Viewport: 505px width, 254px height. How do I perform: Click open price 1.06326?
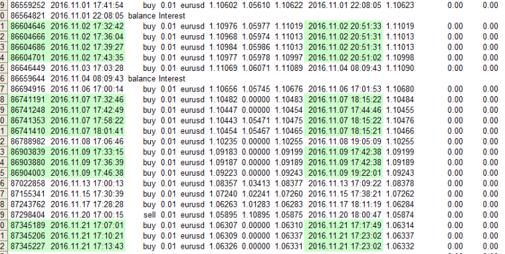click(x=223, y=246)
